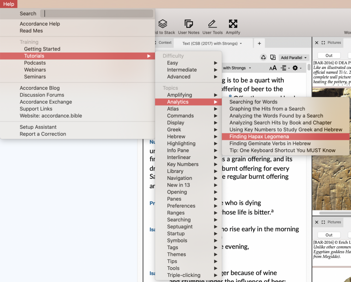Click the horizontal scrollbar under the relief picture
Image resolution: width=351 pixels, height=282 pixels.
pyautogui.click(x=335, y=213)
